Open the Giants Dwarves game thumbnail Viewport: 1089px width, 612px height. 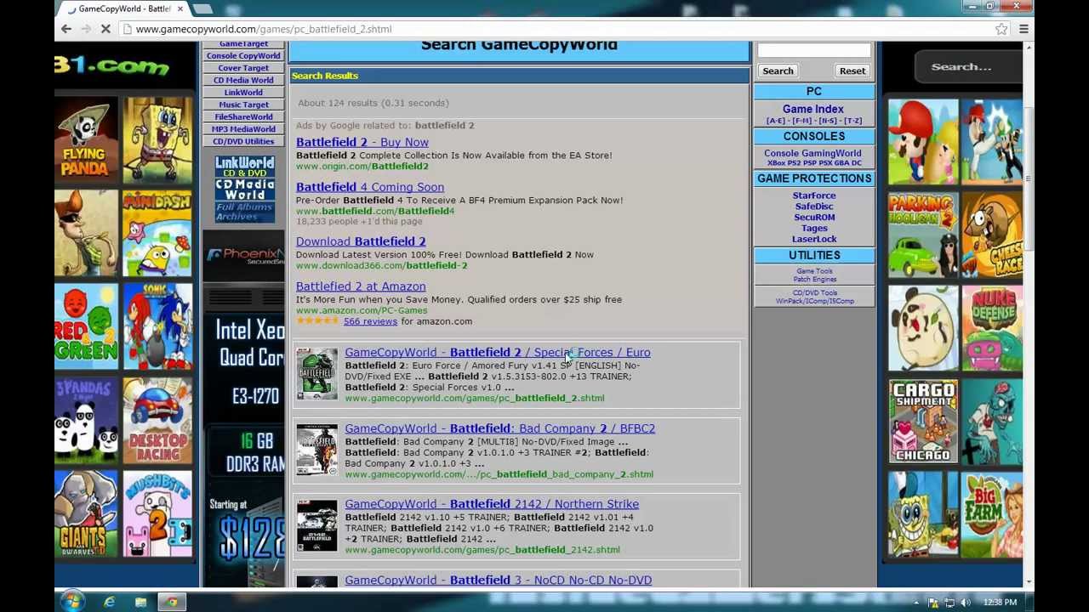pyautogui.click(x=86, y=515)
